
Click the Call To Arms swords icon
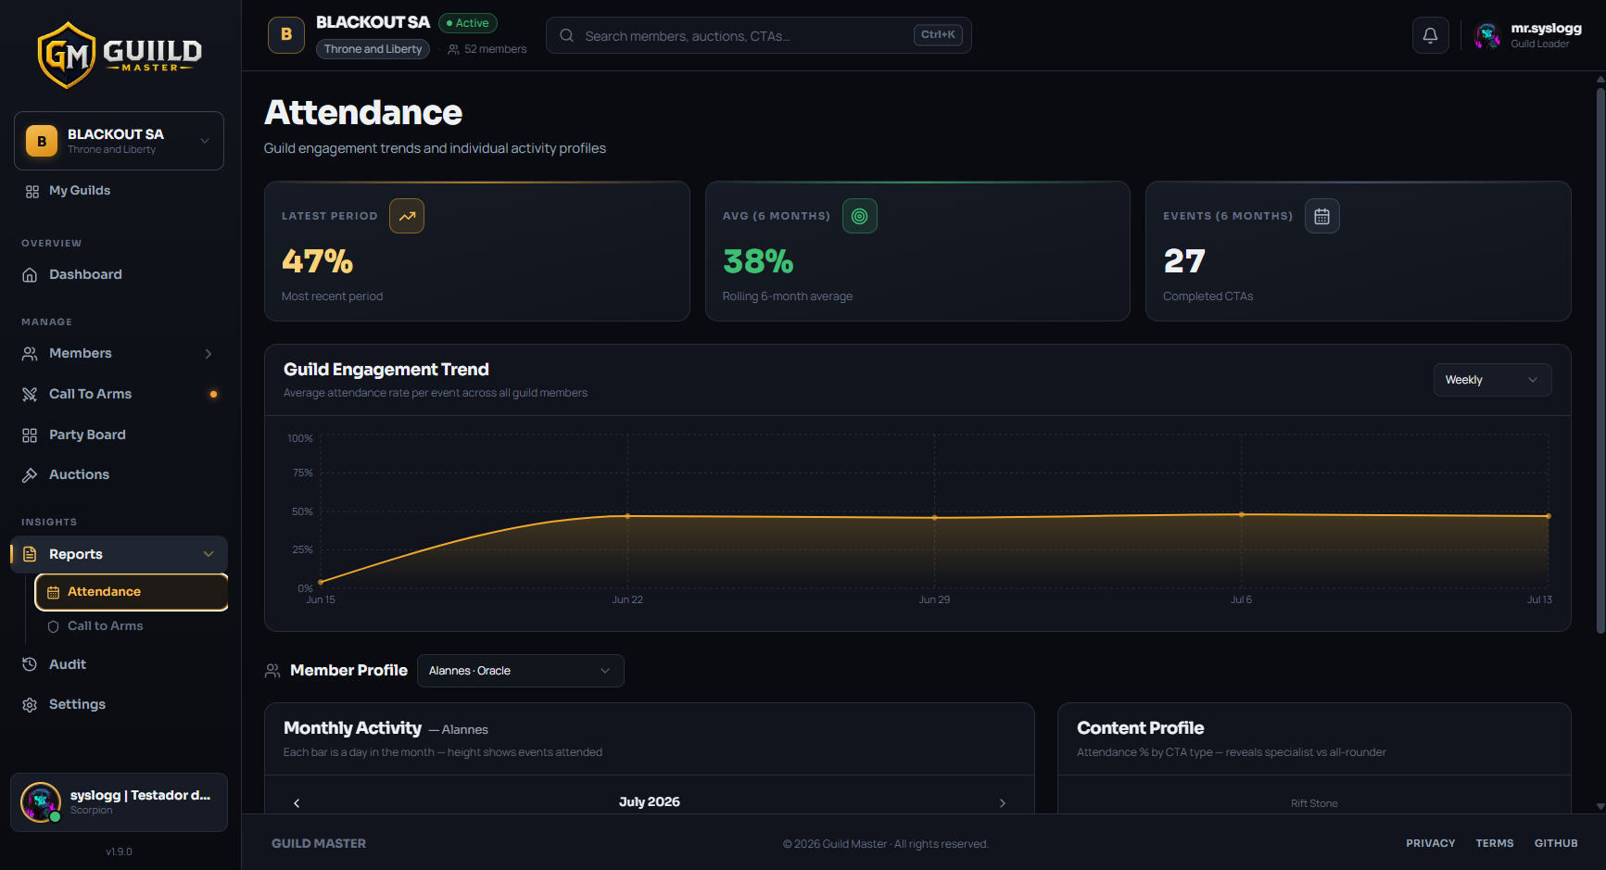tap(30, 395)
